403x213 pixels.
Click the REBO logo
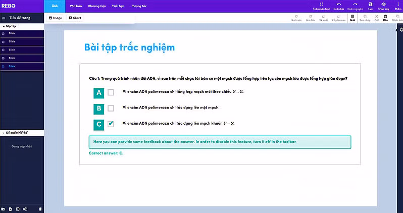9,6
